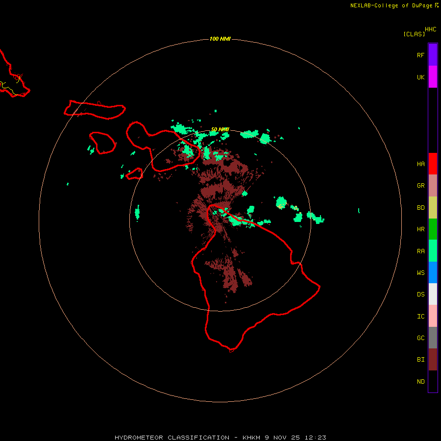Click the BI legend label

[x=420, y=360]
